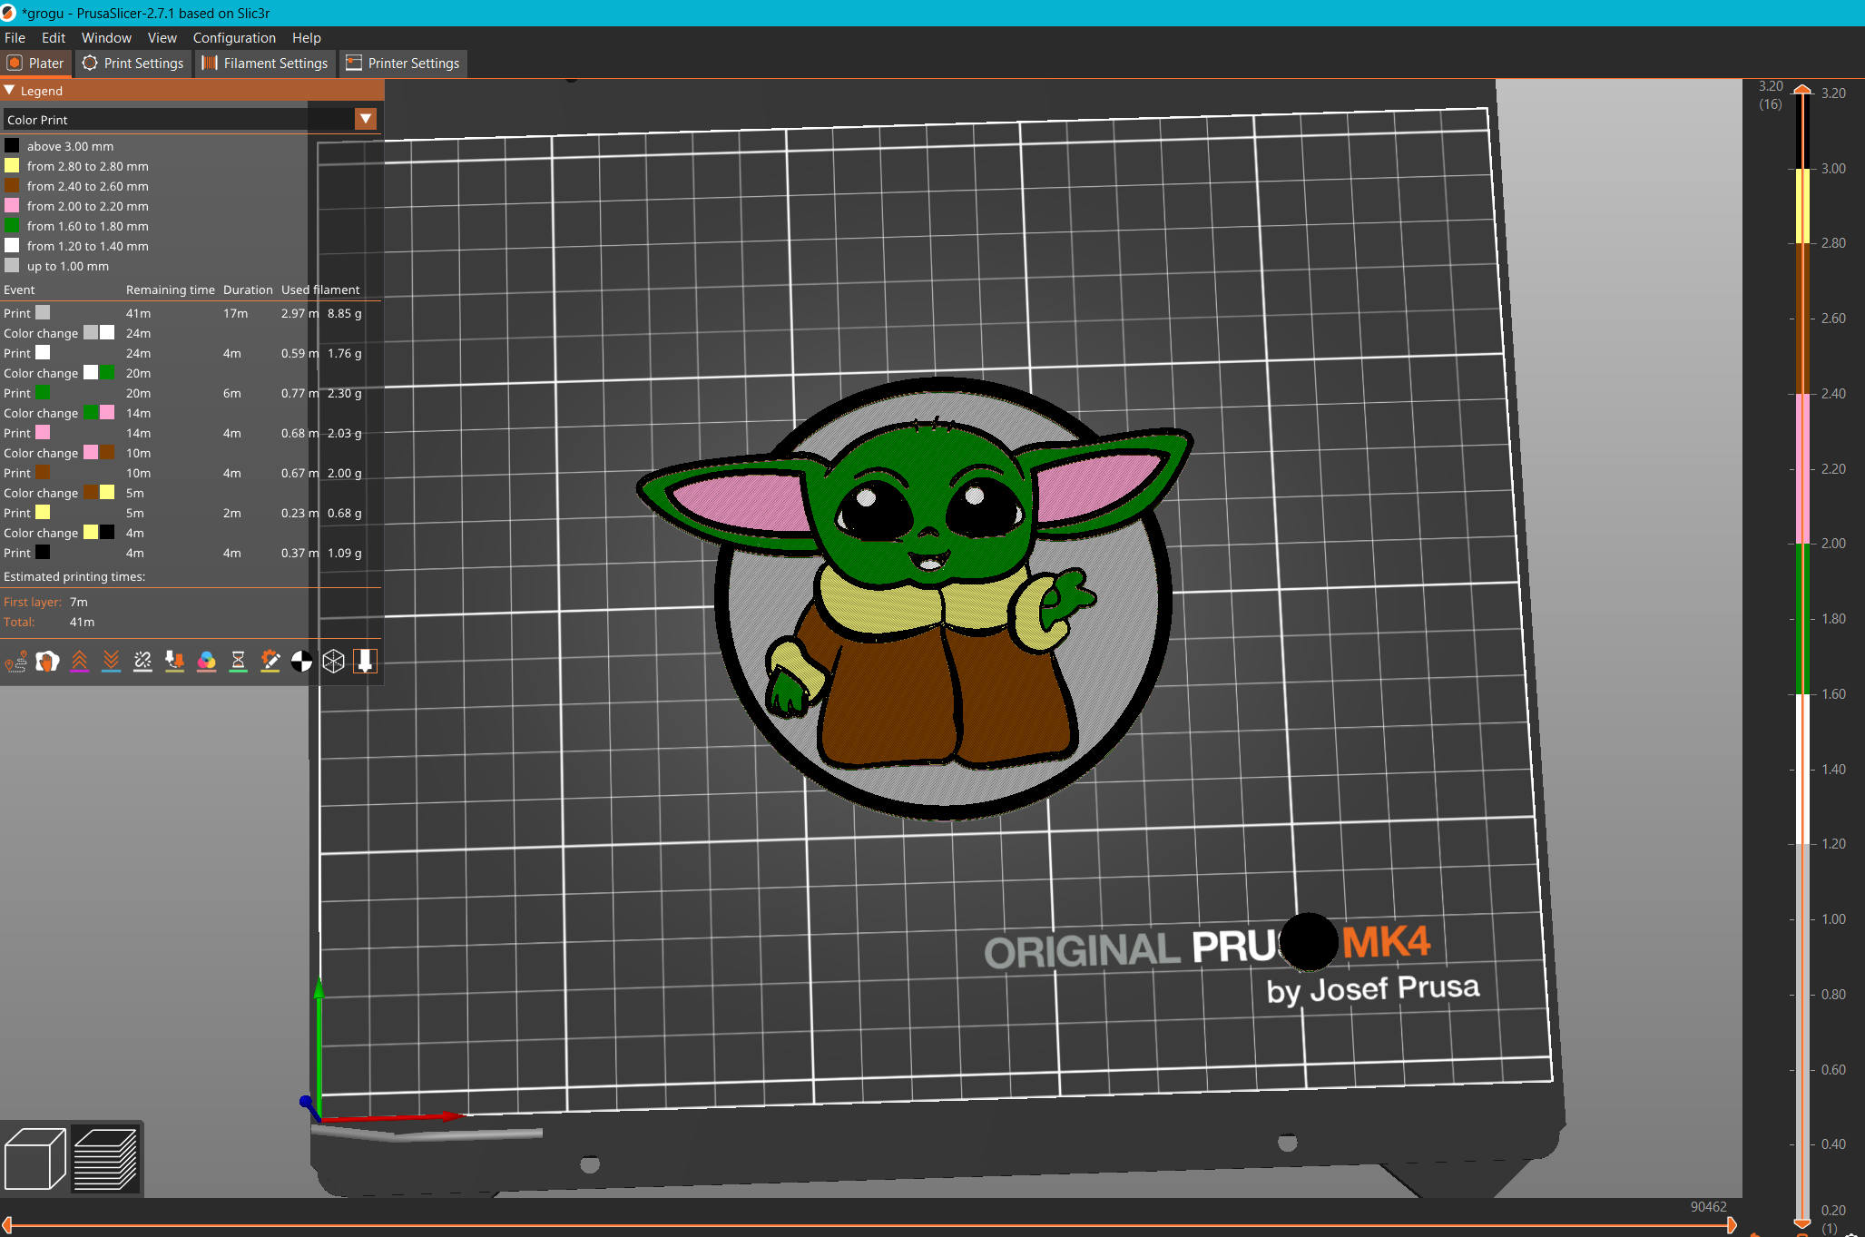Click white swatch for 1.20 to 1.40 mm
Screen dimensions: 1865x1237
click(12, 245)
